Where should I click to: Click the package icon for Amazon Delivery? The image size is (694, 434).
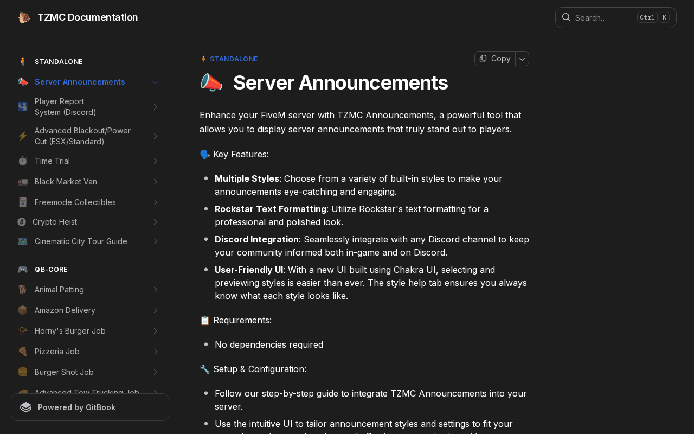(x=23, y=310)
